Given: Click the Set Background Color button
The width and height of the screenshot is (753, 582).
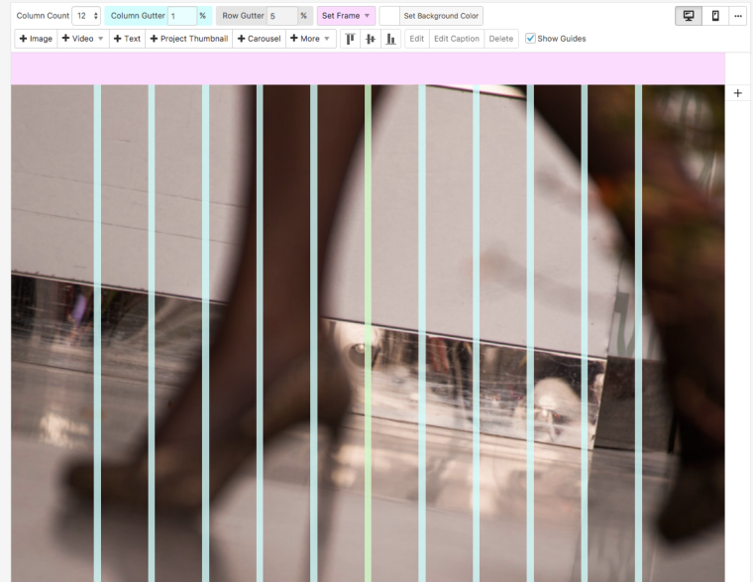Looking at the screenshot, I should pos(441,16).
